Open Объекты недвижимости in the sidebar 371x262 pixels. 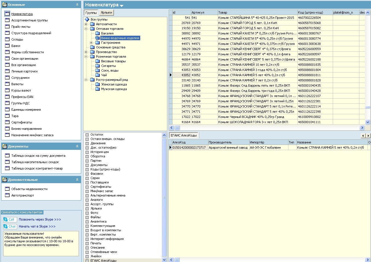(x=29, y=189)
